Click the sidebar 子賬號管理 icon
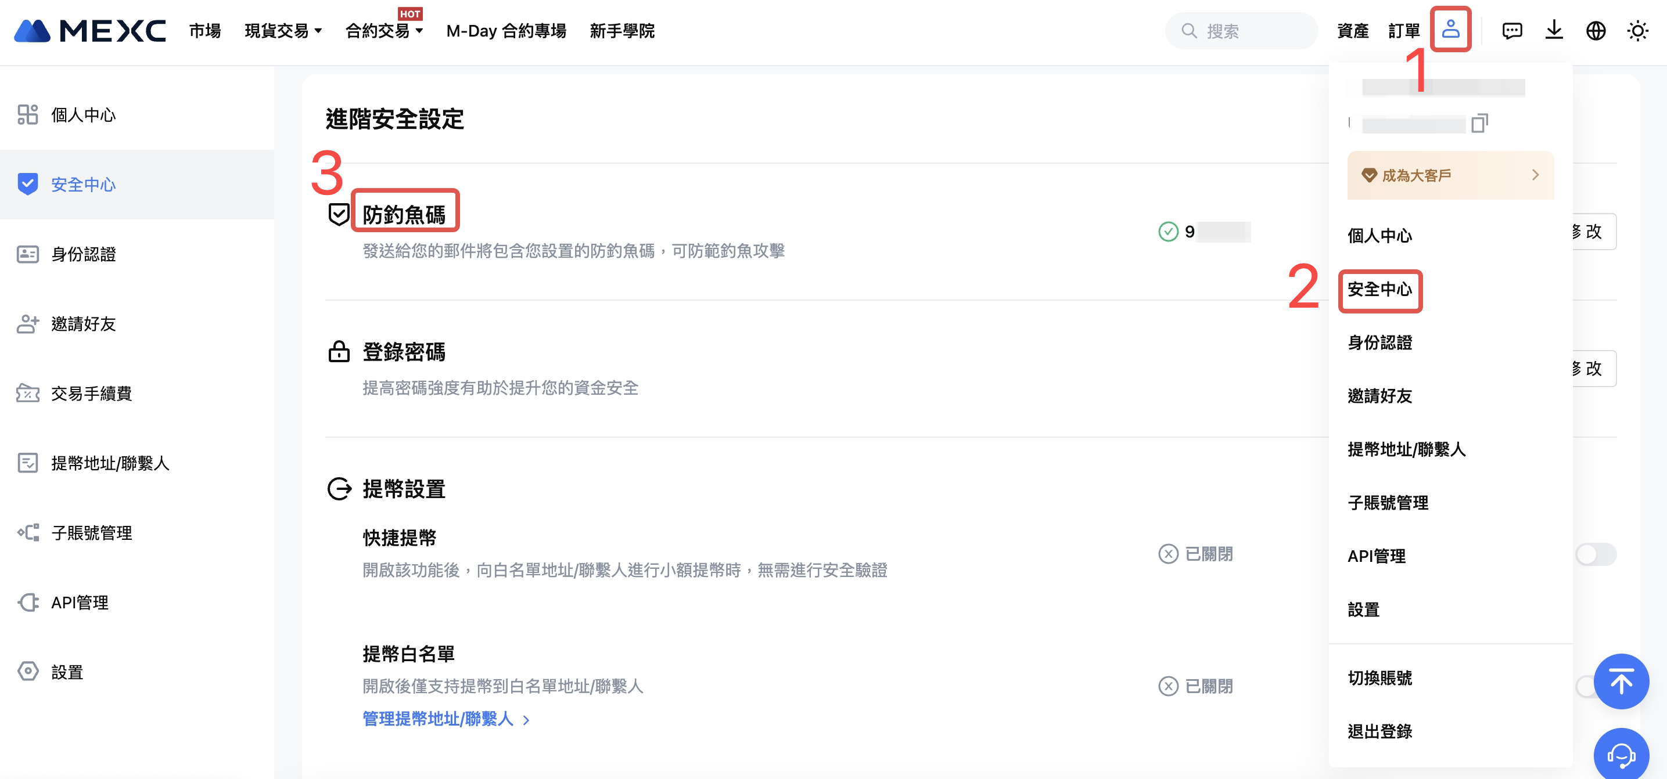Image resolution: width=1667 pixels, height=779 pixels. coord(28,533)
